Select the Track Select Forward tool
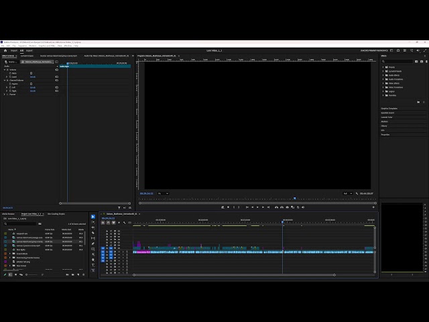Image resolution: width=429 pixels, height=322 pixels. pyautogui.click(x=93, y=222)
